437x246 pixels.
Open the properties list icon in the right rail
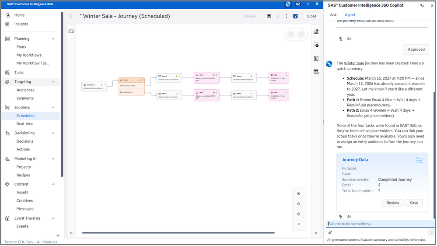[x=316, y=58]
